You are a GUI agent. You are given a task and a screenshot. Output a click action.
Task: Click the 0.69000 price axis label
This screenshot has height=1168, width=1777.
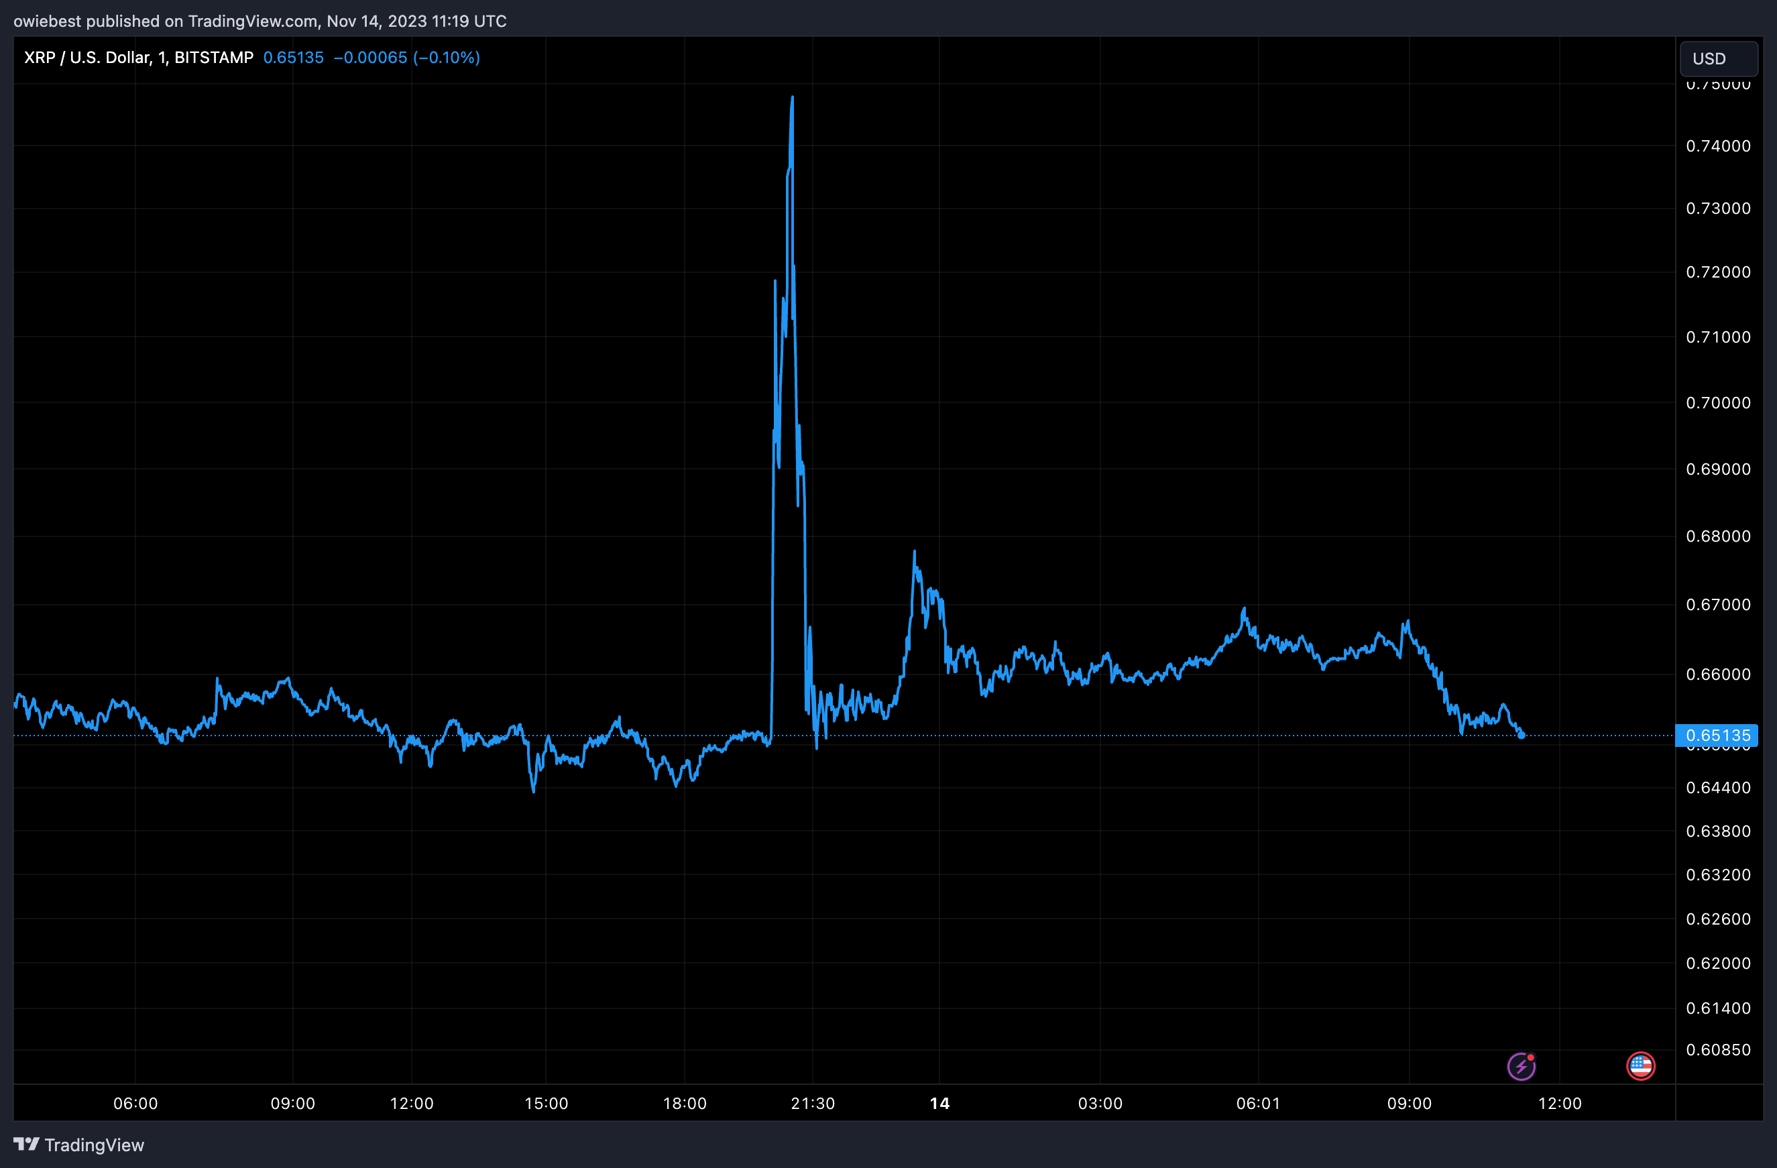pyautogui.click(x=1718, y=469)
